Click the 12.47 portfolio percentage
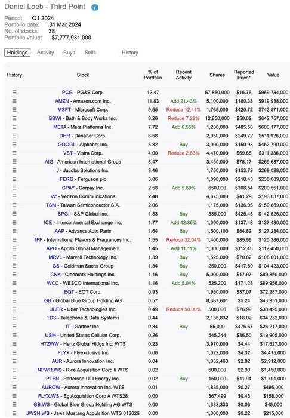The width and height of the screenshot is (290, 418). 153,92
